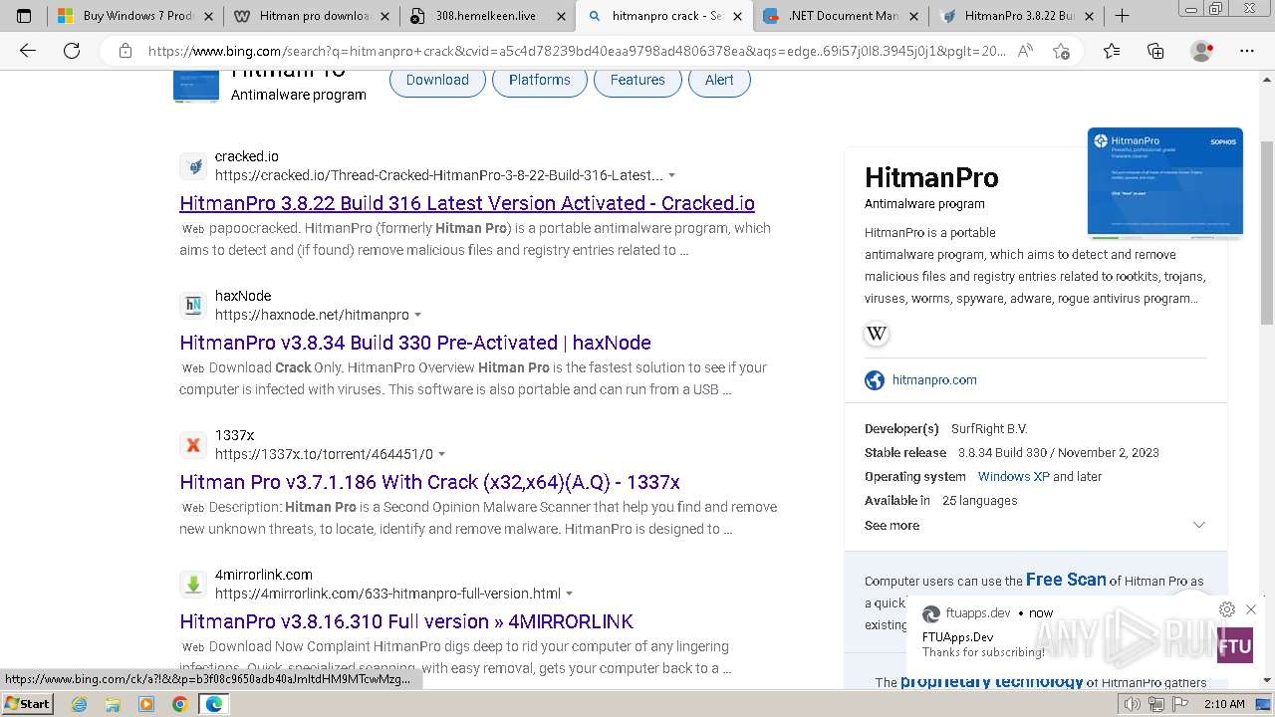Viewport: 1275px width, 717px height.
Task: Click the Alert pill button
Action: coord(719,81)
